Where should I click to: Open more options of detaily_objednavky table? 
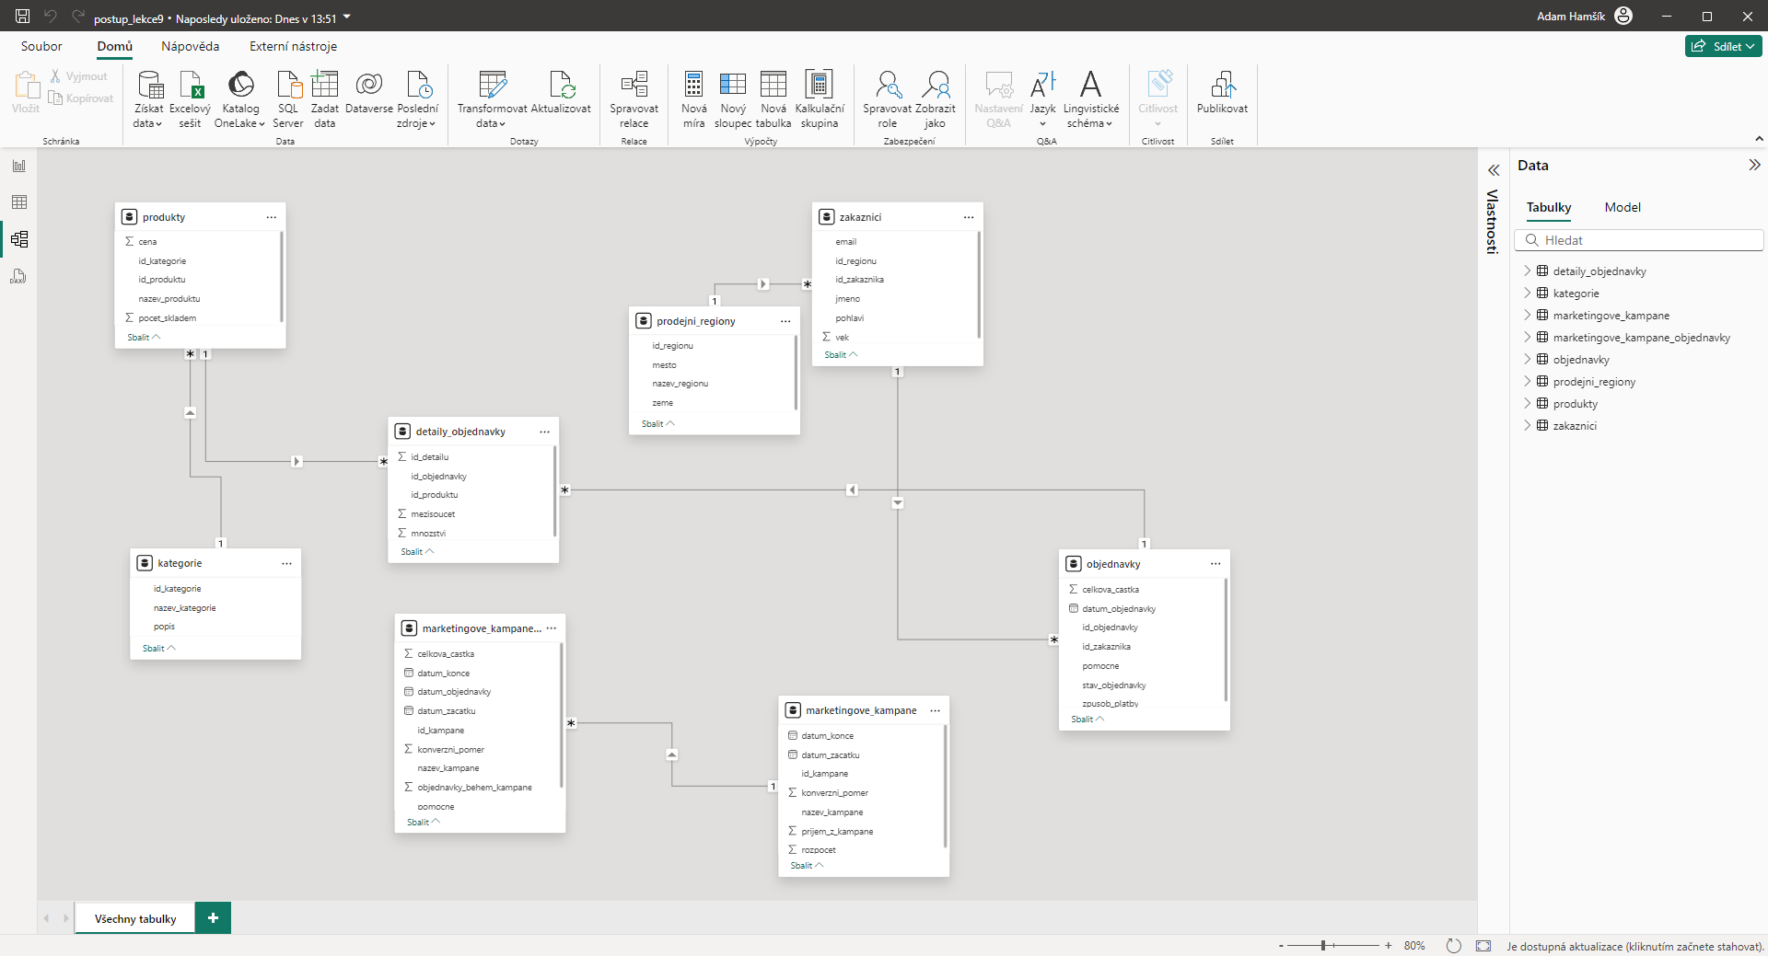[545, 432]
